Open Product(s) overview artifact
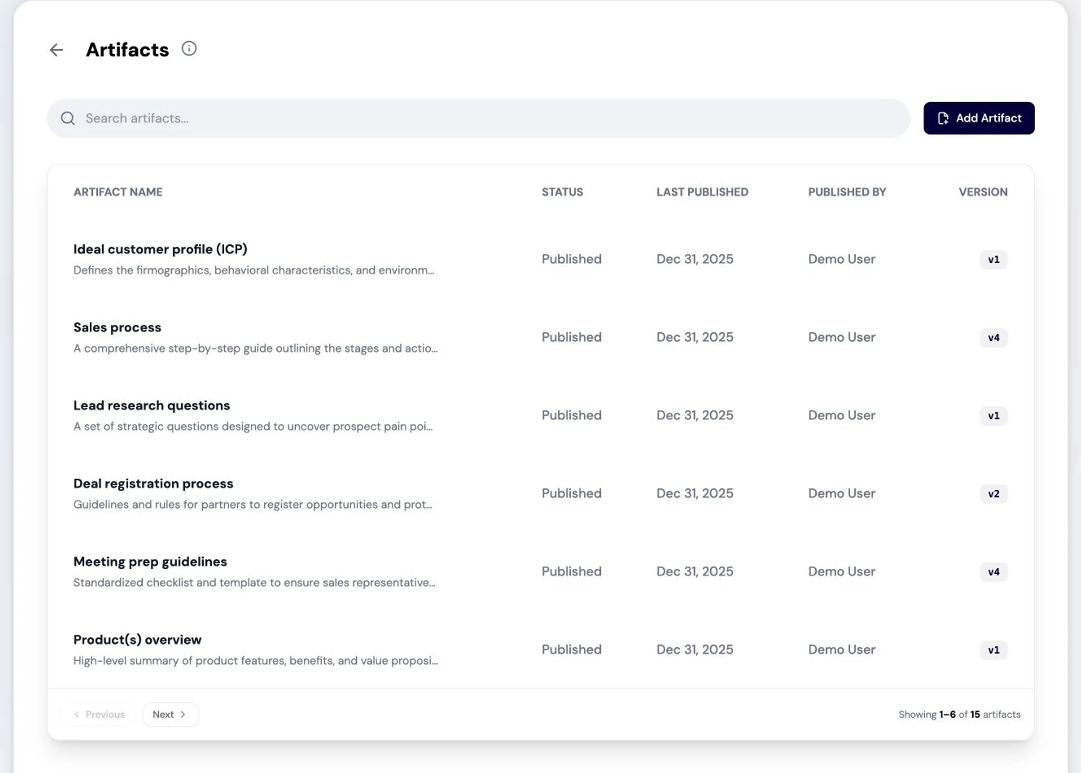Screen dimensions: 1081x773 pos(137,640)
